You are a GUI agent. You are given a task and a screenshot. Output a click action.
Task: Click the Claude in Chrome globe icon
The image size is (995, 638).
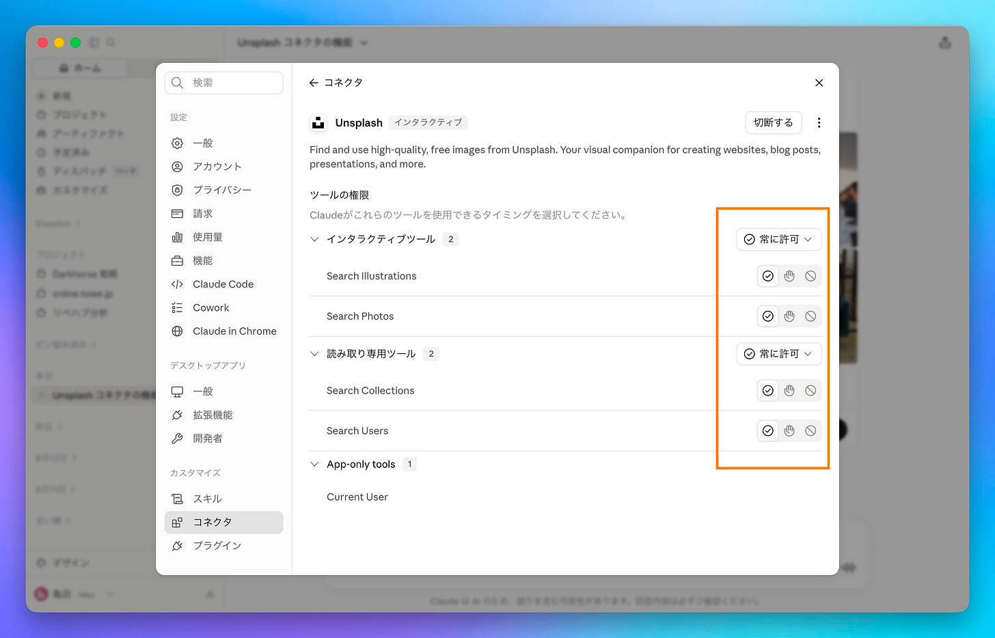coord(177,331)
